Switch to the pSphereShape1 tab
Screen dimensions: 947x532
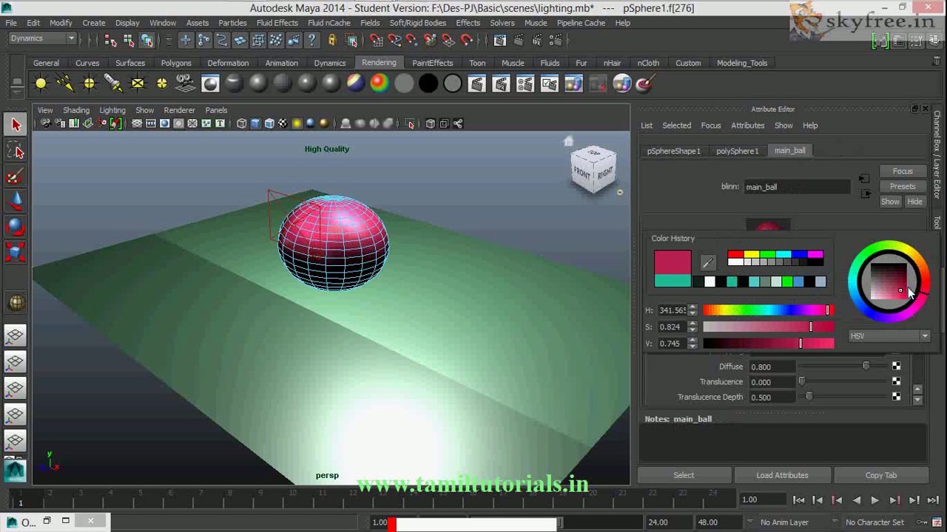tap(673, 151)
